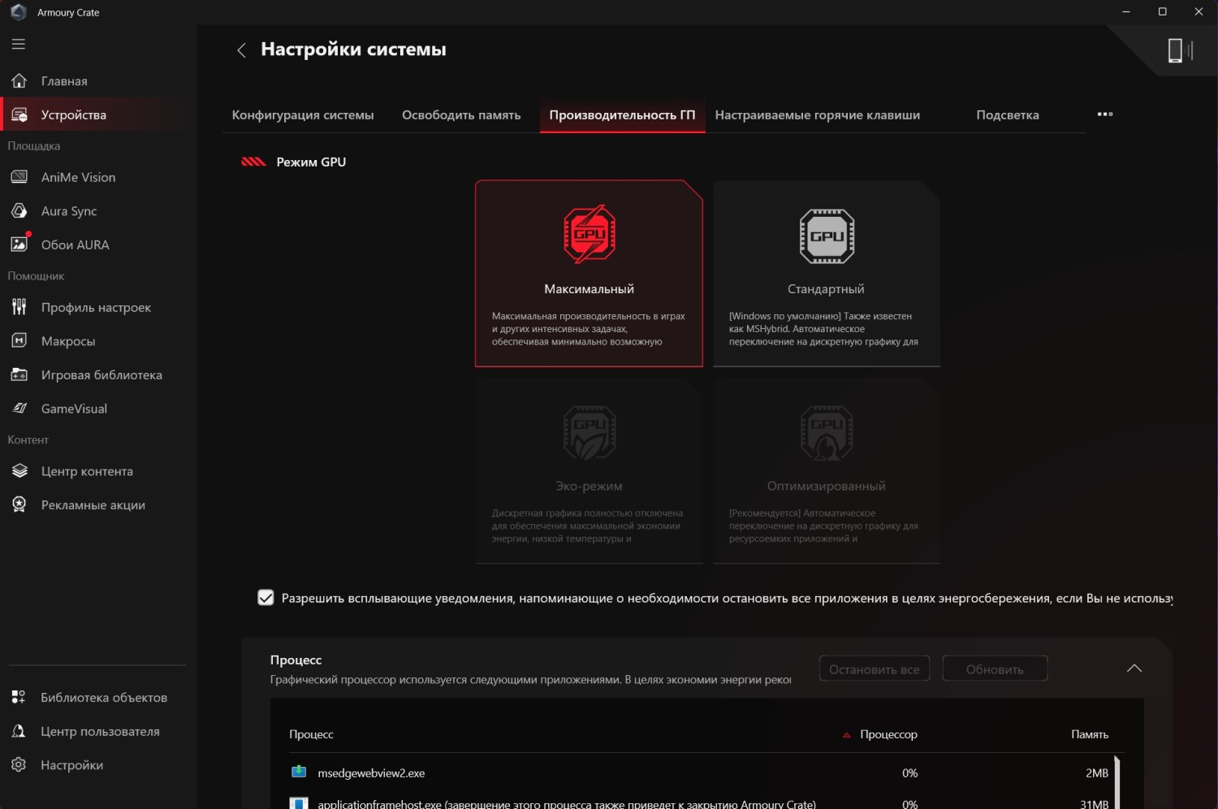Click the Макросы macro icon
This screenshot has width=1218, height=809.
click(19, 341)
